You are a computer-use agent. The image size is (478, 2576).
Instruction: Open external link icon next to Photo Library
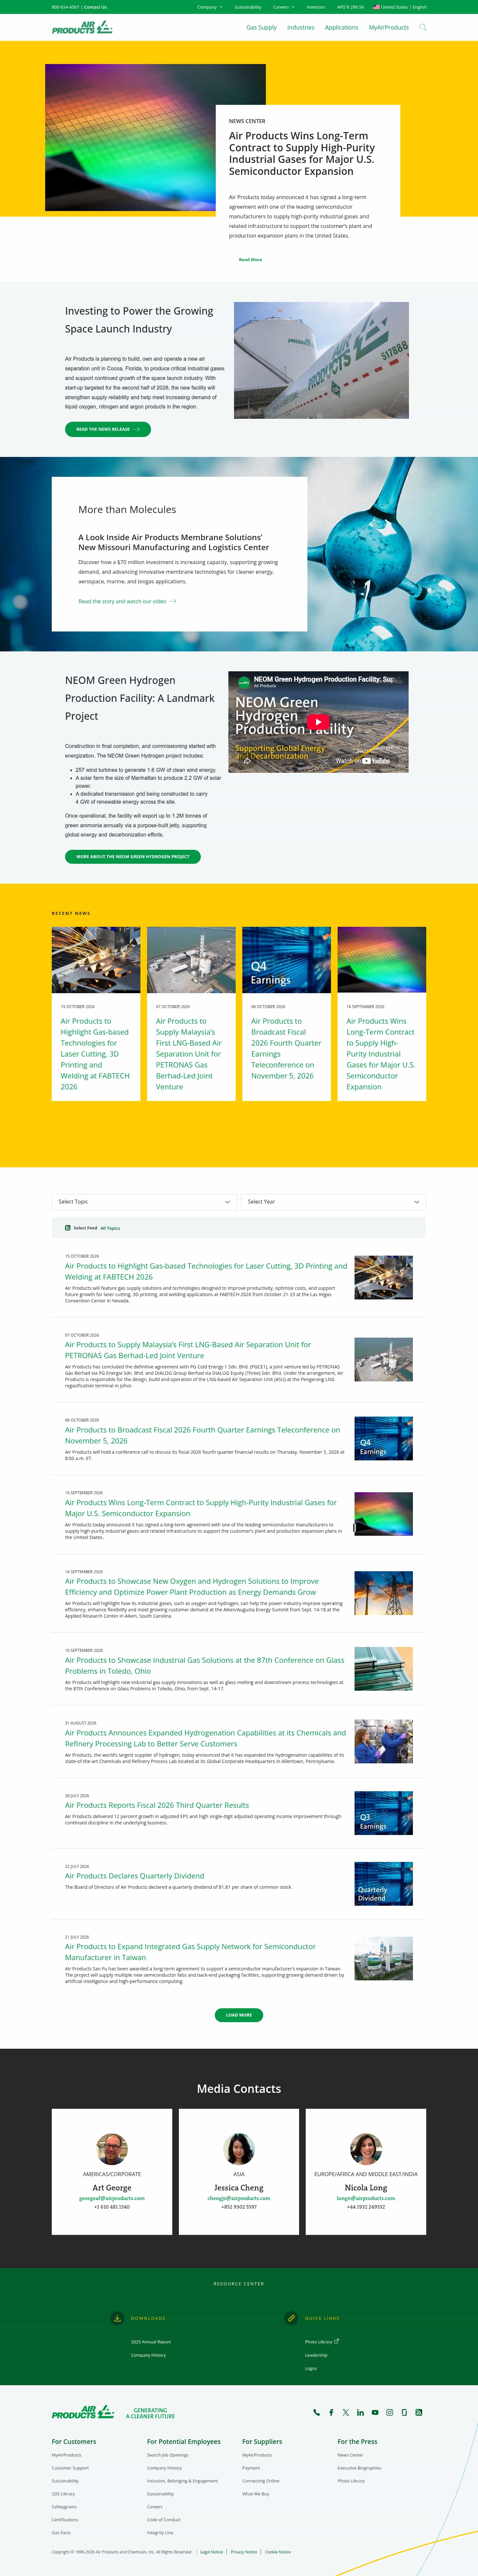click(x=337, y=2341)
